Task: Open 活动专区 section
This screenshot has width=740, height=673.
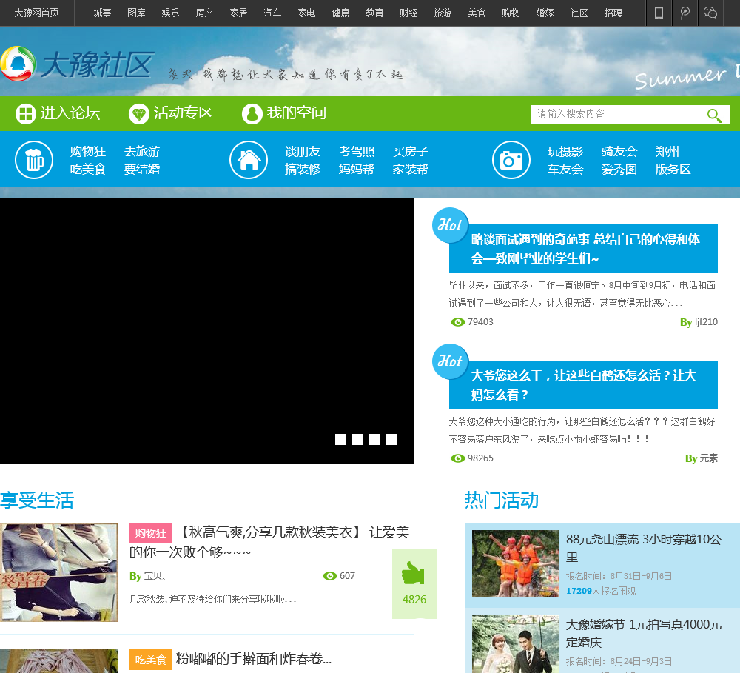Action: tap(171, 113)
